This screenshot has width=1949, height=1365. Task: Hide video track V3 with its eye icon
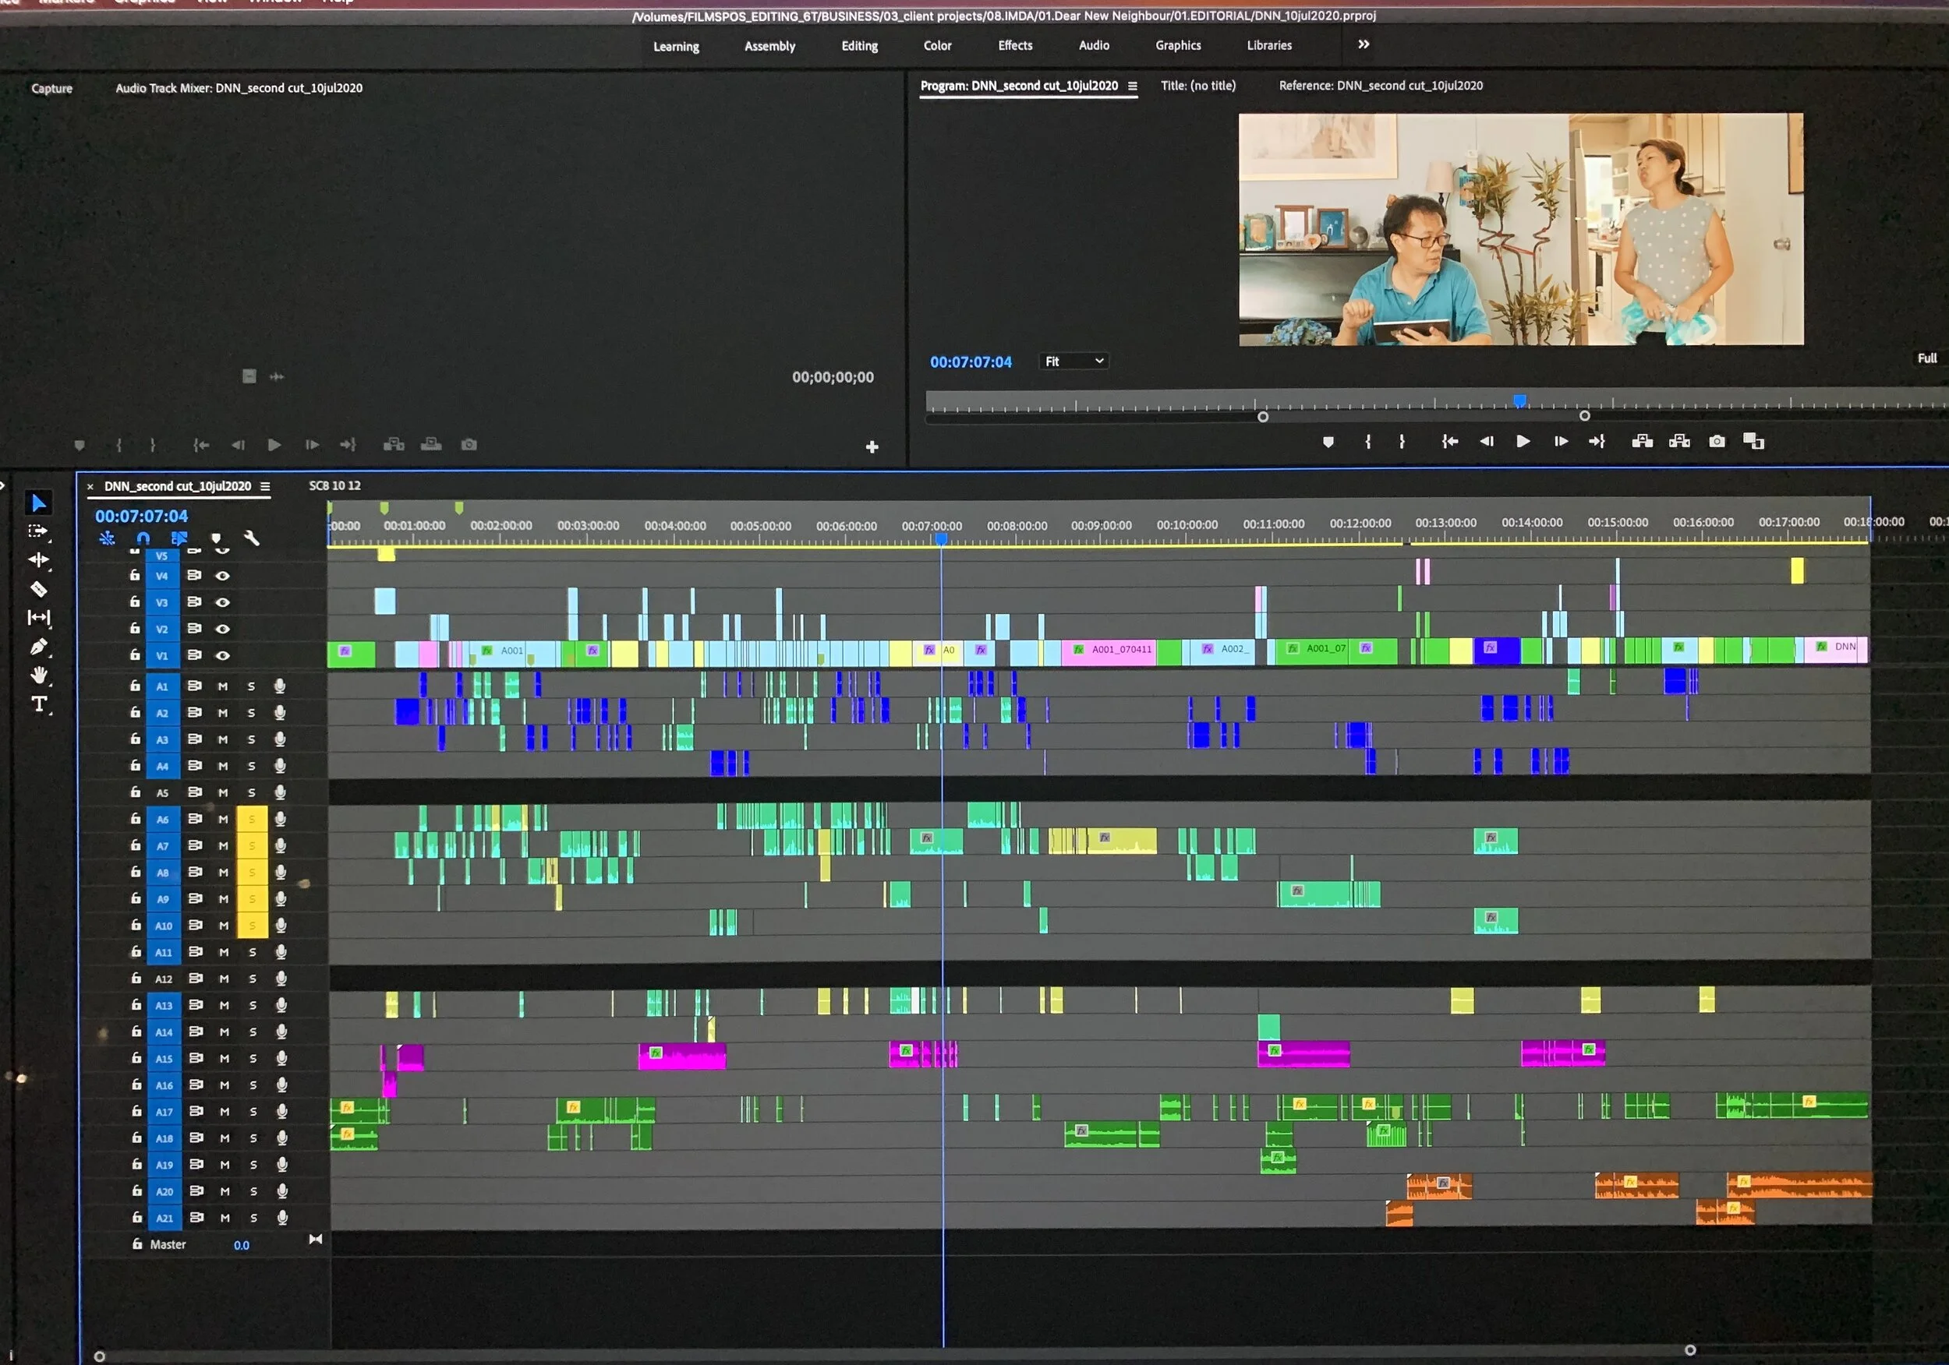click(x=222, y=602)
